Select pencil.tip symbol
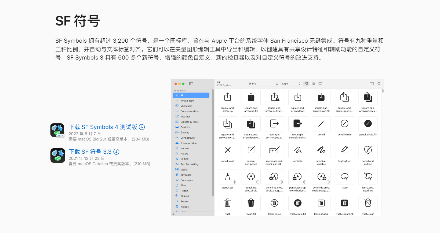This screenshot has height=233, width=440. 228,177
